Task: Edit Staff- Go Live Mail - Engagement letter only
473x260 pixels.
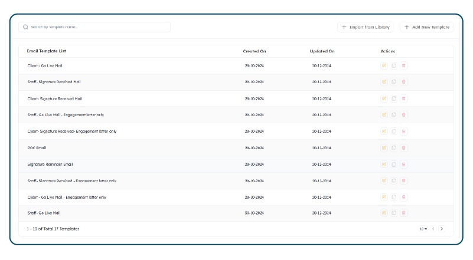Action: [384, 115]
